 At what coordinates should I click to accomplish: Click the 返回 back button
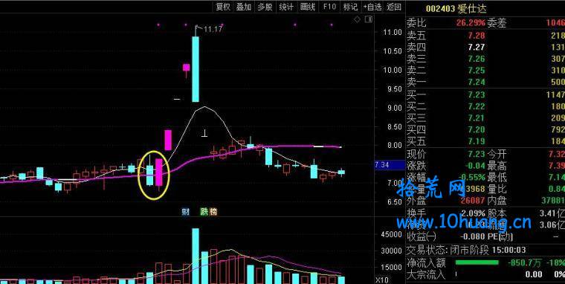tap(393, 7)
